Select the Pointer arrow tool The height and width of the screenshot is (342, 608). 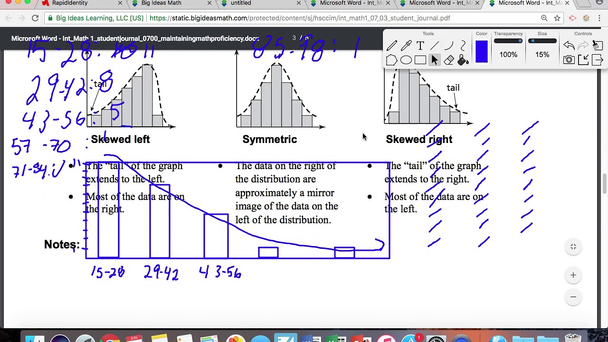(435, 60)
